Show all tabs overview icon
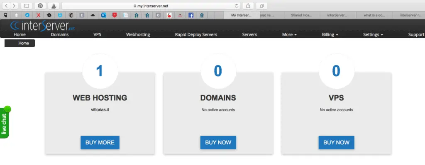This screenshot has width=425, height=165. (262, 6)
